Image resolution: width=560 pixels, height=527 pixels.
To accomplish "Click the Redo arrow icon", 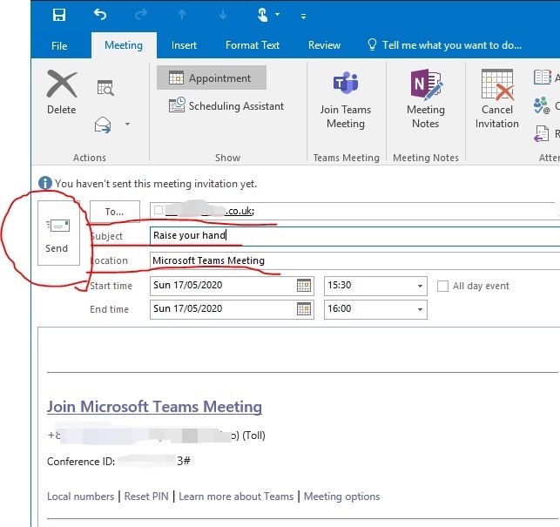I will [141, 15].
